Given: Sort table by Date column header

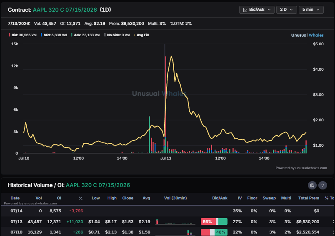Looking at the screenshot, I should coord(15,198).
